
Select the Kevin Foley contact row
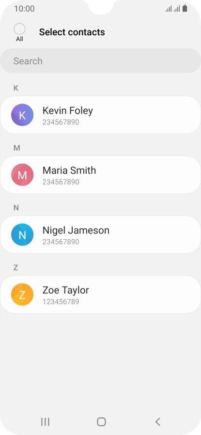pyautogui.click(x=100, y=115)
